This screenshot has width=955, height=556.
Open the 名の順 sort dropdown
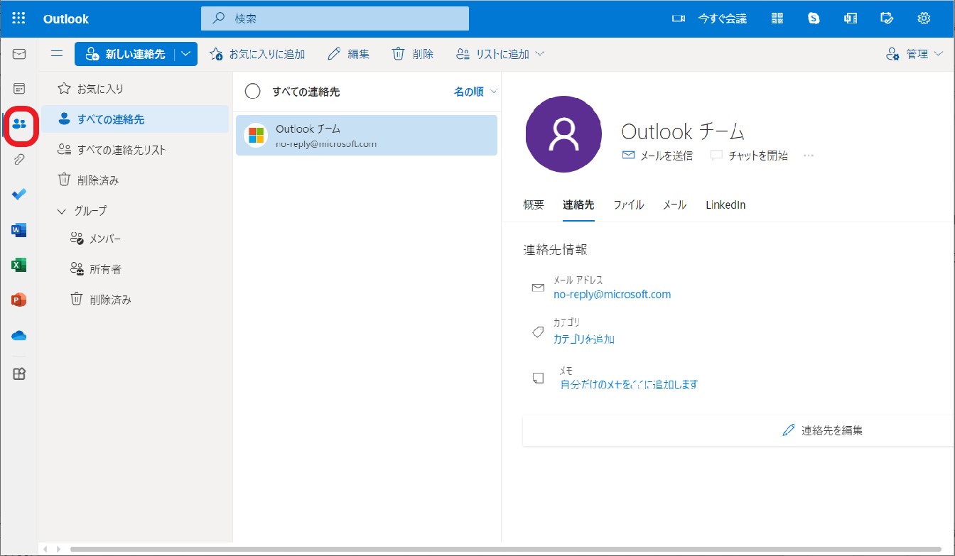click(471, 92)
